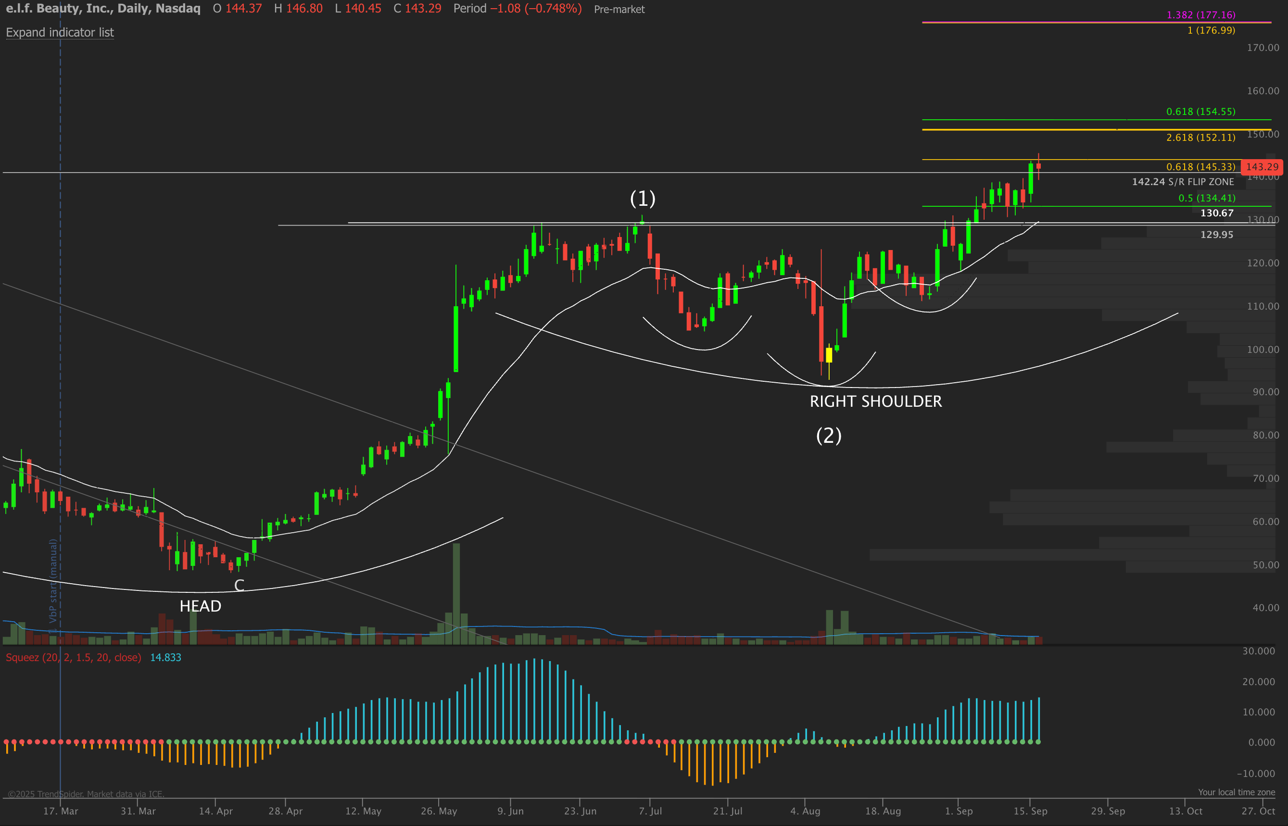Click the 142.24 S/R FLIP ZONE label

click(1182, 182)
